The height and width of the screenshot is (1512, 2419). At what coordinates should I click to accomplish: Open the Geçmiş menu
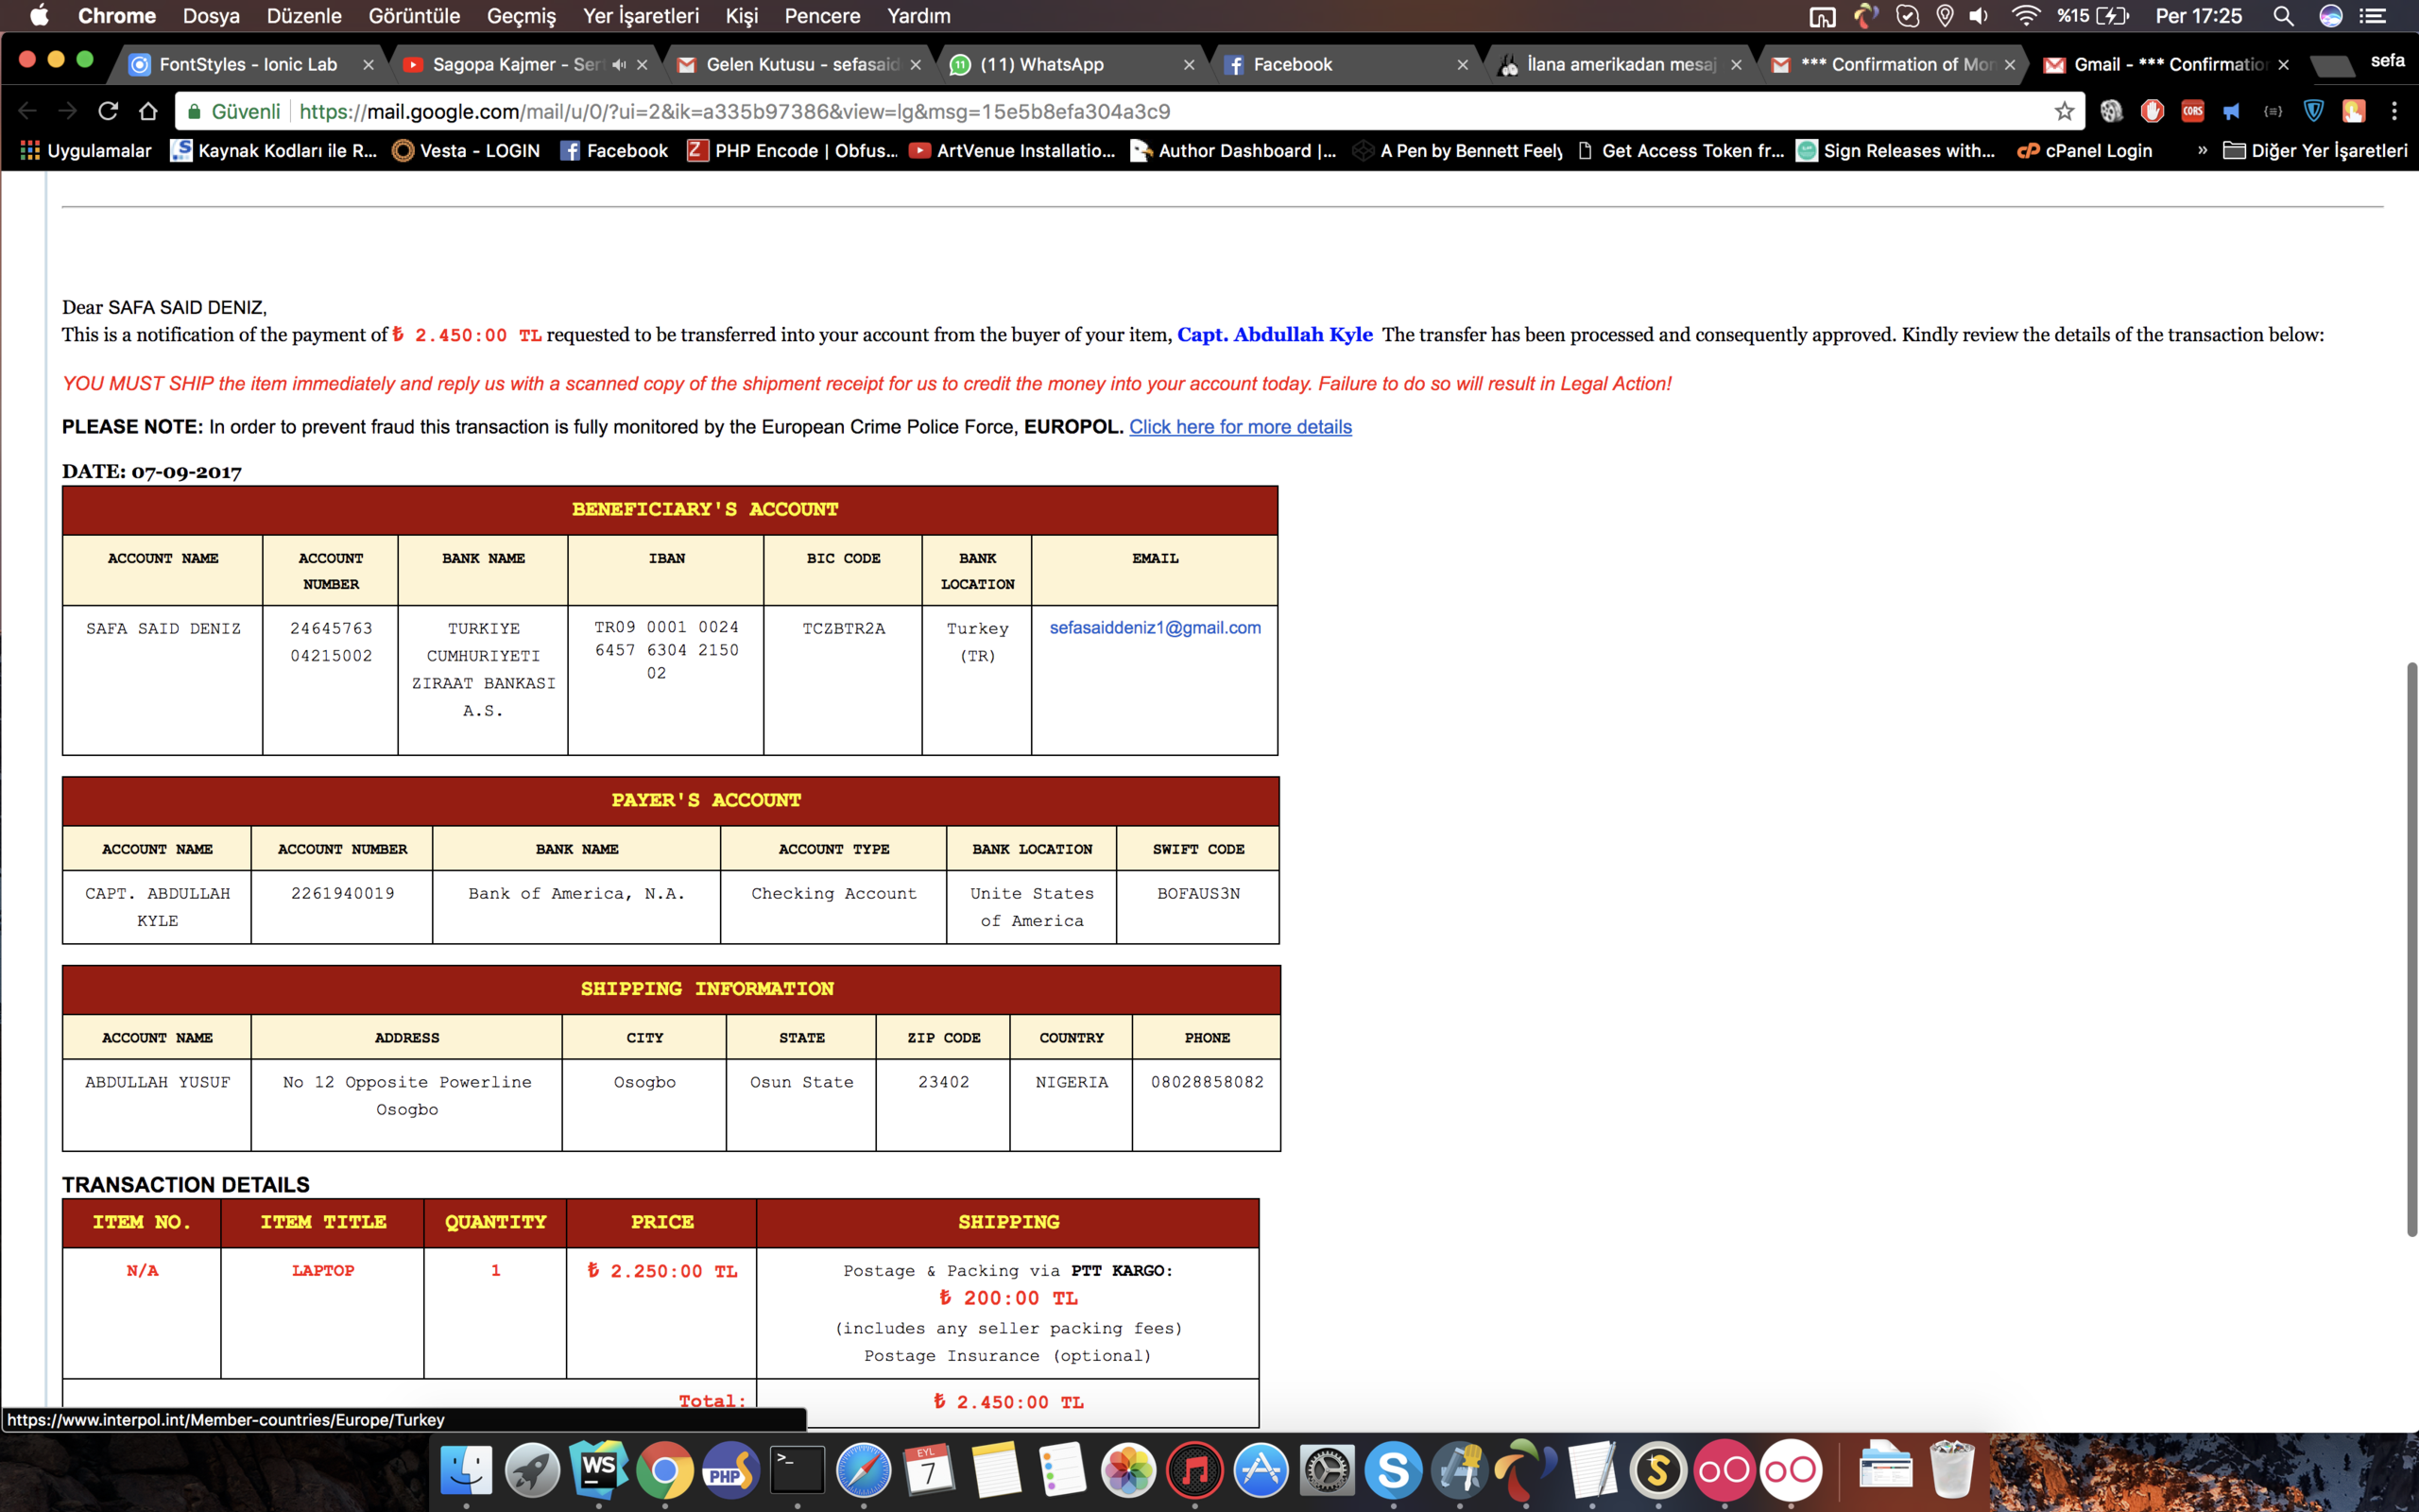(521, 16)
